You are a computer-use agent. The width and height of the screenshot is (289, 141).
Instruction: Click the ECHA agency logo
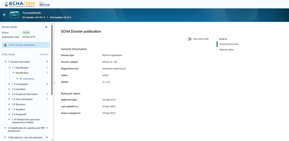(44, 4)
